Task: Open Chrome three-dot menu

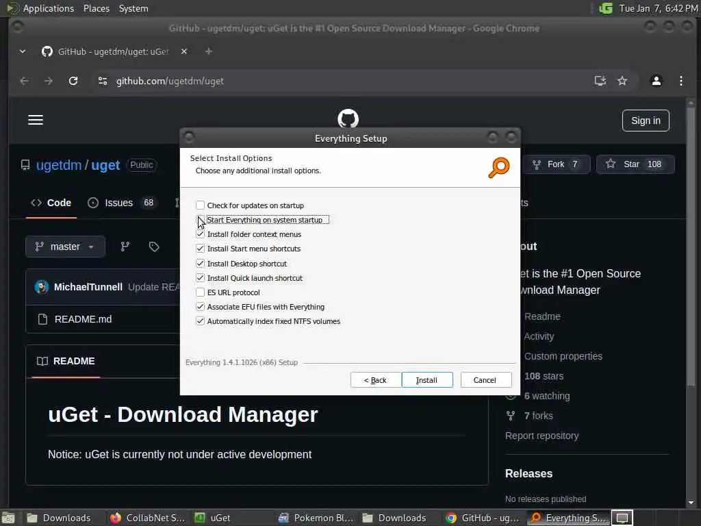Action: click(680, 81)
